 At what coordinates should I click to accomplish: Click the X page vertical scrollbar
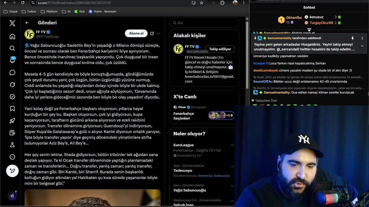click(247, 55)
